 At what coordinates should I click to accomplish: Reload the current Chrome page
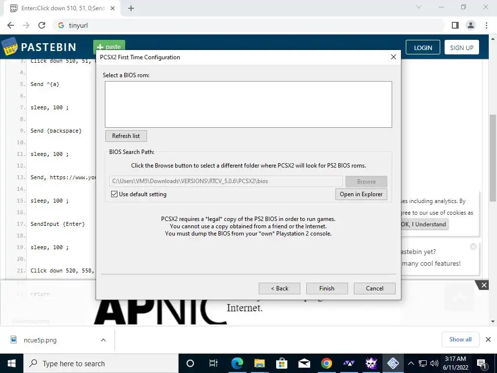pyautogui.click(x=42, y=25)
